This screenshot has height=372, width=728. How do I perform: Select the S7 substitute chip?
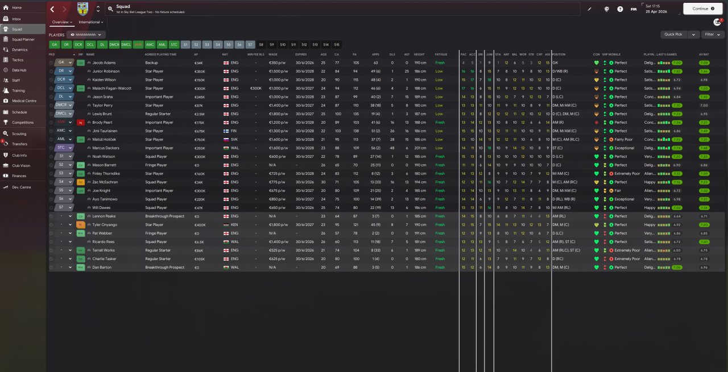(x=250, y=44)
